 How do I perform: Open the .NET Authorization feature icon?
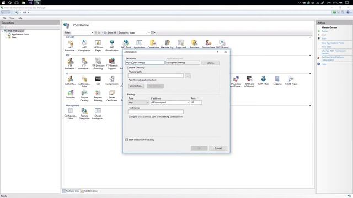(x=70, y=45)
